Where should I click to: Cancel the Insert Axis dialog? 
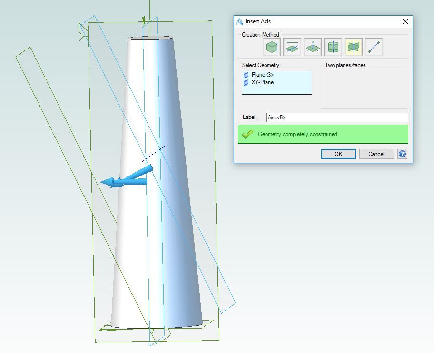pos(376,154)
